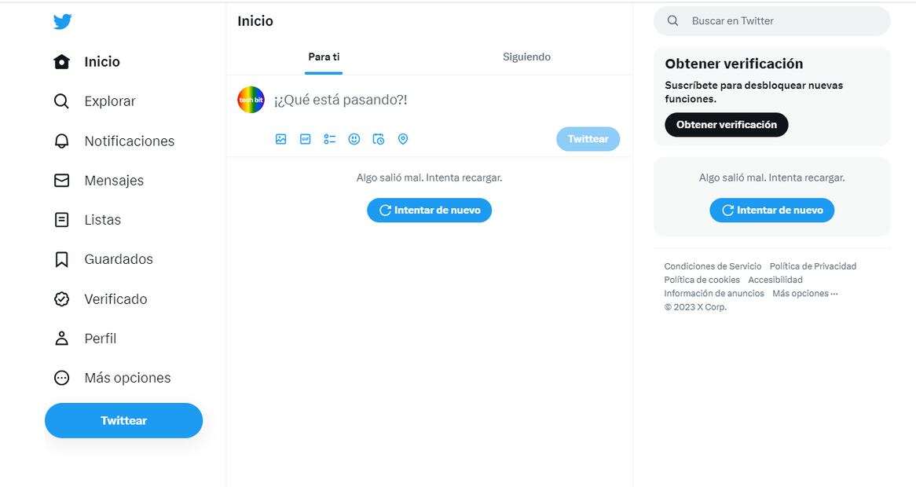Image resolution: width=916 pixels, height=487 pixels.
Task: Retry loading the timeline feed
Action: click(429, 211)
